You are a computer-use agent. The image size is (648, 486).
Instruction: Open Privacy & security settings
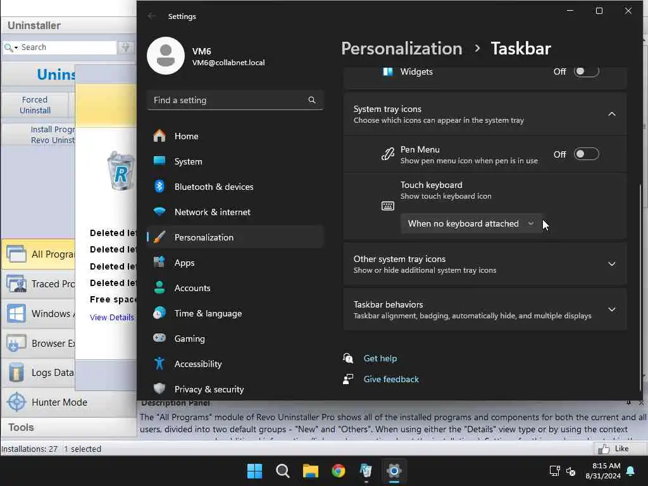click(235, 389)
